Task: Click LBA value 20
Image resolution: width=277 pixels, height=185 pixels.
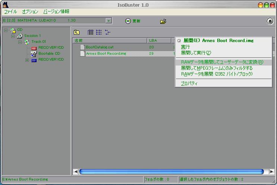Action: tap(151, 47)
